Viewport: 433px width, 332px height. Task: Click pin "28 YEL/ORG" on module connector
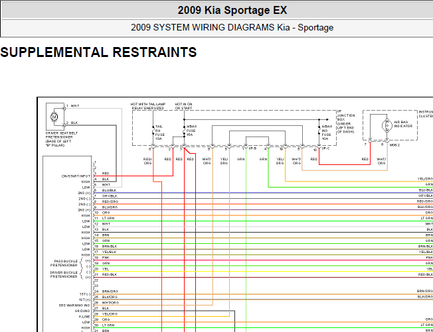106,314
